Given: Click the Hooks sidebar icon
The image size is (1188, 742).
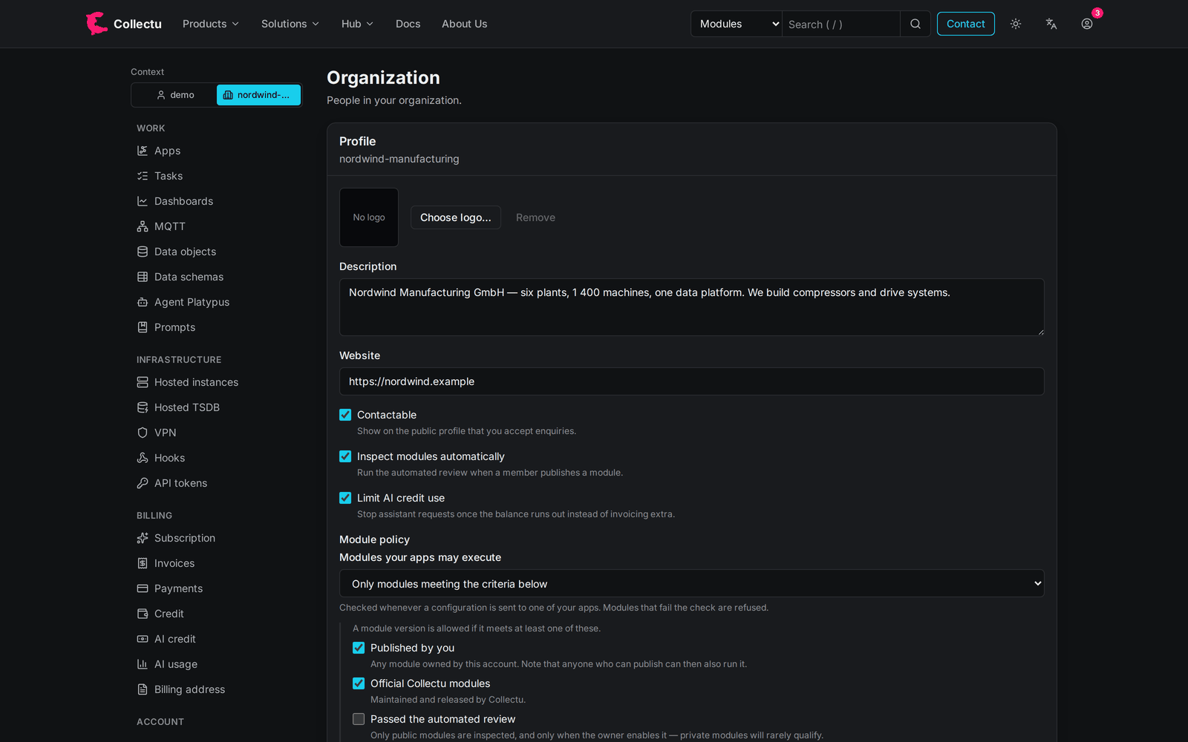Looking at the screenshot, I should (x=143, y=458).
